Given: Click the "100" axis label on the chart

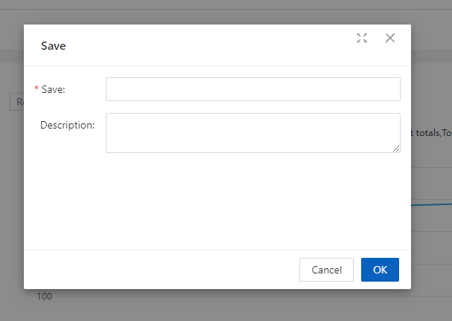Looking at the screenshot, I should coord(45,296).
